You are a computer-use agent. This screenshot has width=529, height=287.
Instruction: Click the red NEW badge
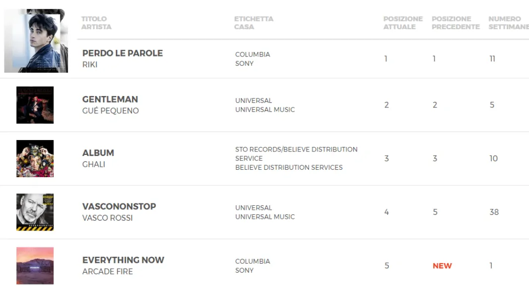[442, 266]
